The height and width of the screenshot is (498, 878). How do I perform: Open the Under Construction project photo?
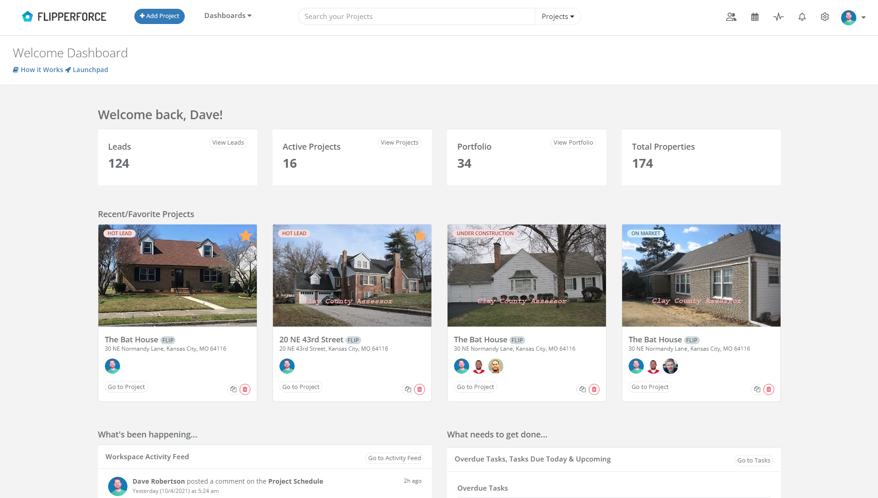[526, 275]
